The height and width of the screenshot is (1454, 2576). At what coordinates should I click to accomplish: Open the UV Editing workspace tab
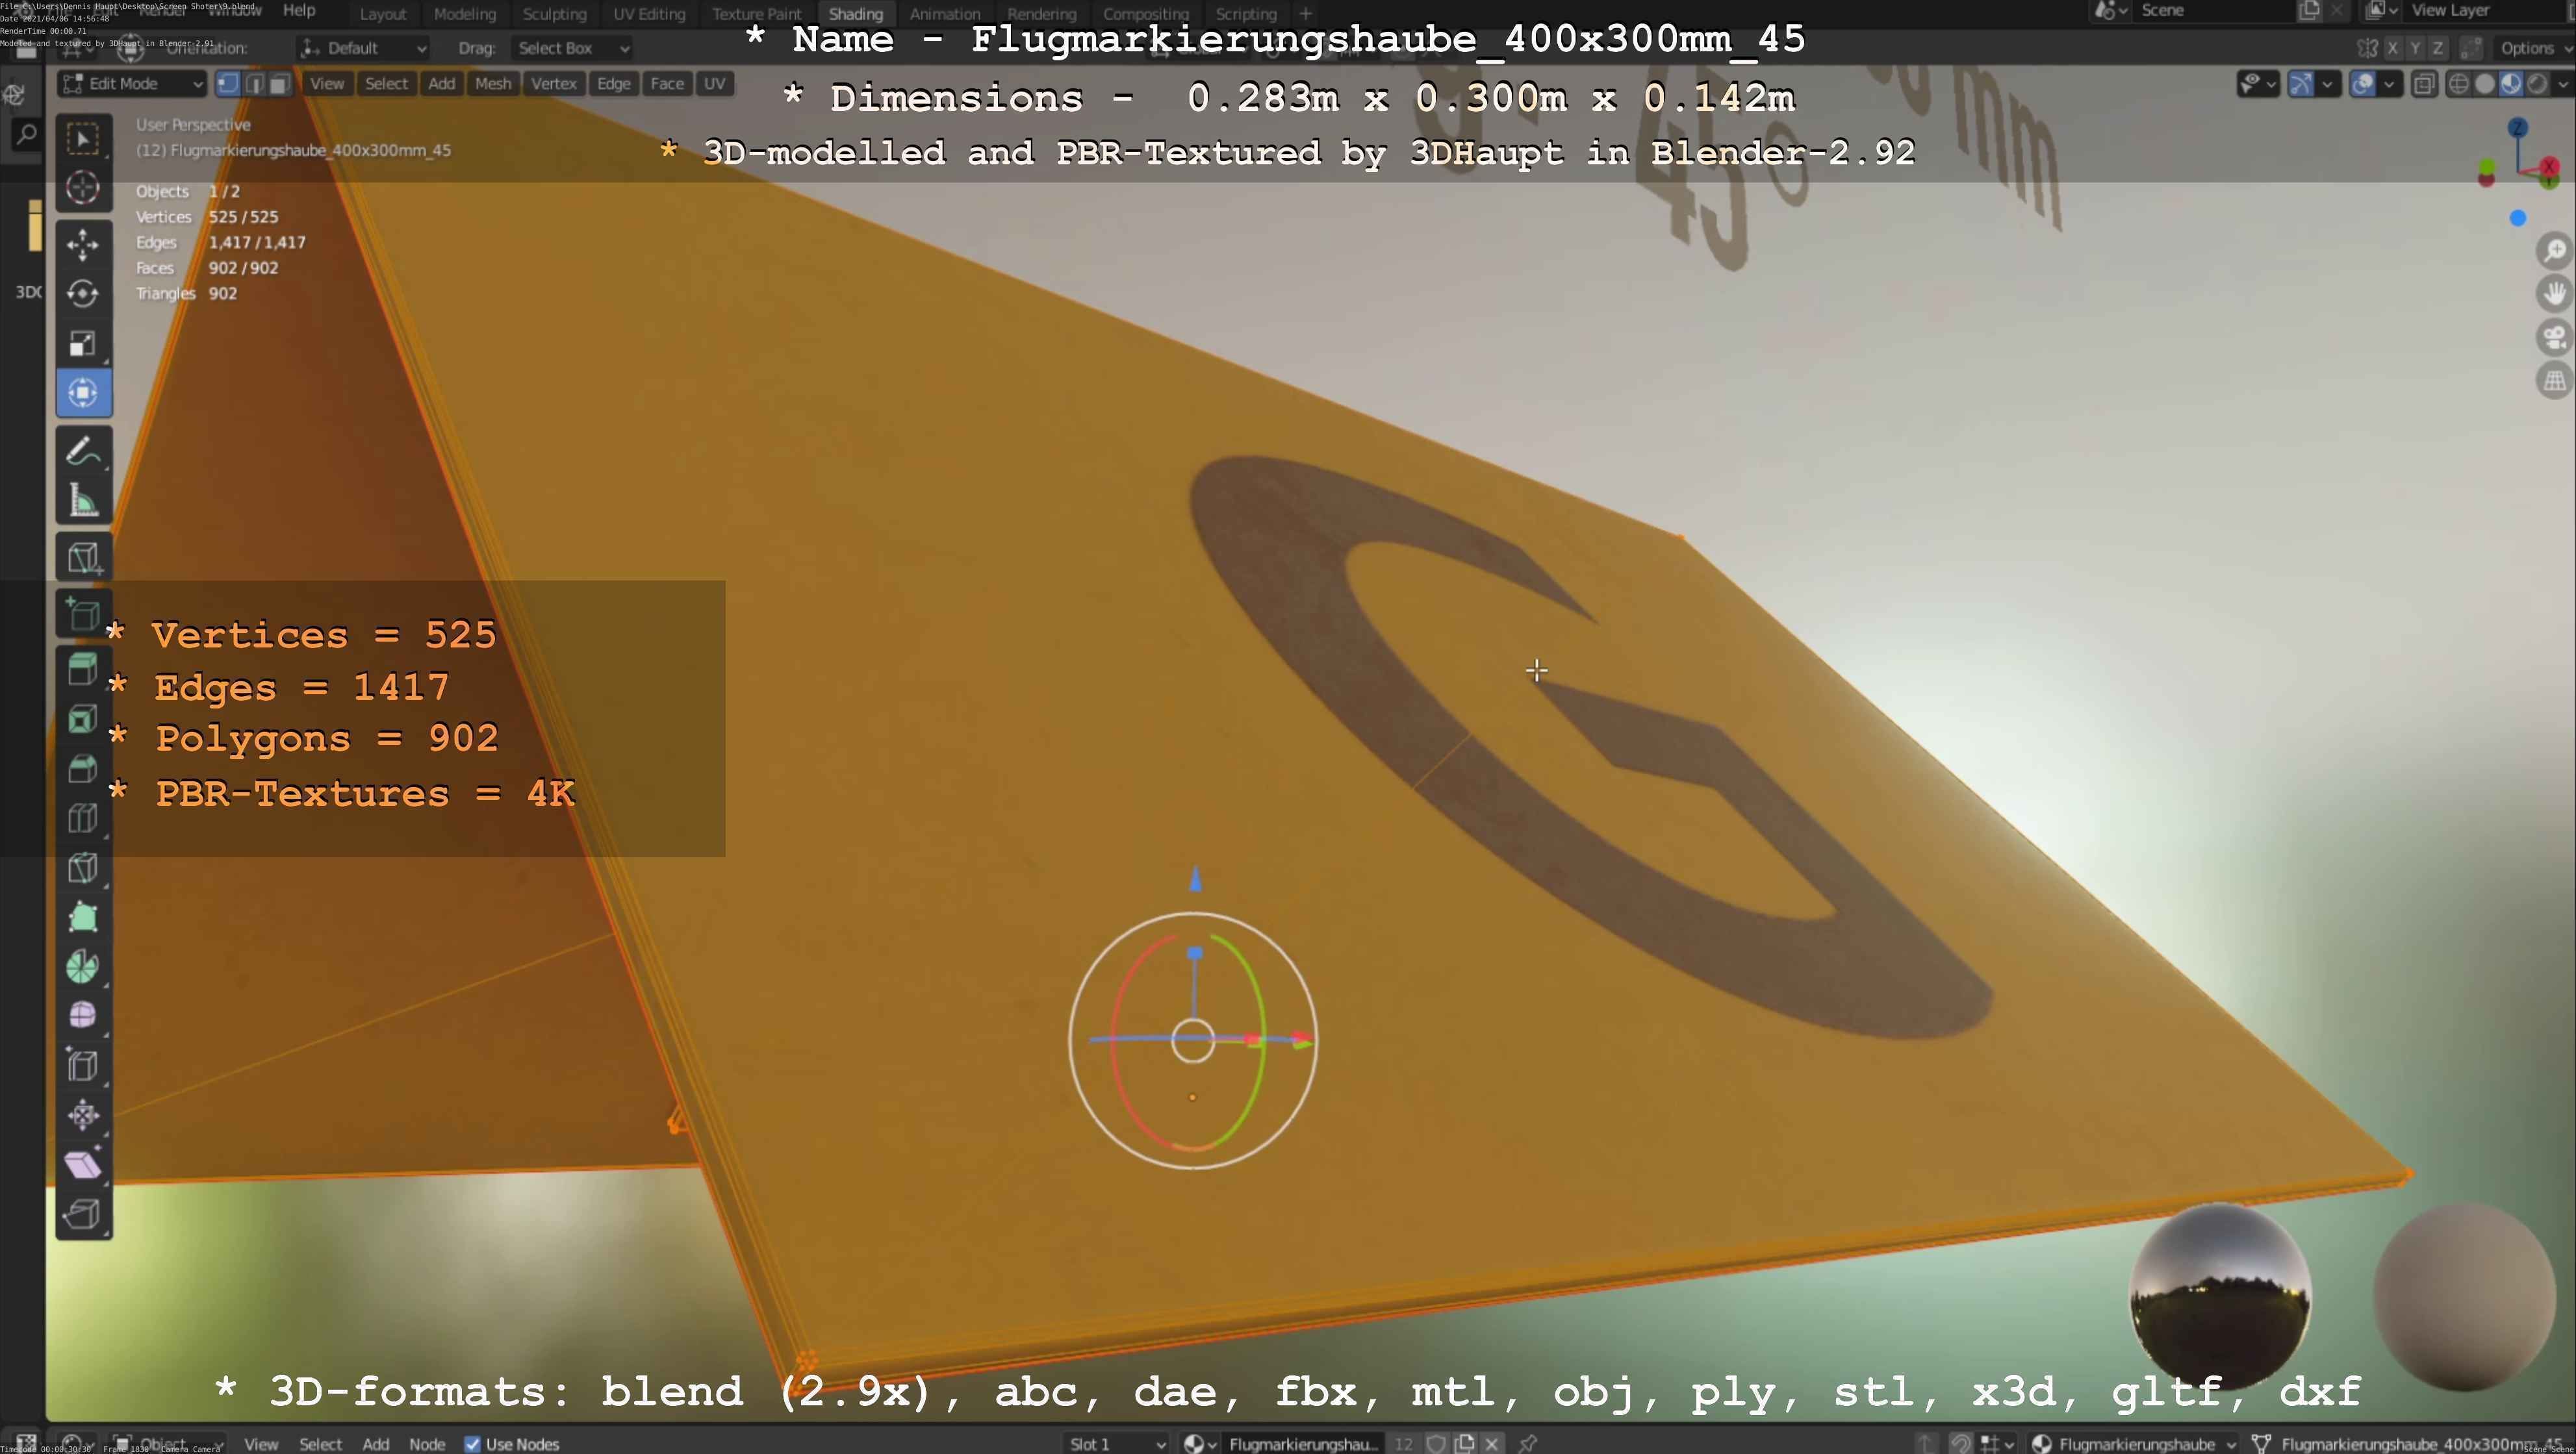point(649,14)
